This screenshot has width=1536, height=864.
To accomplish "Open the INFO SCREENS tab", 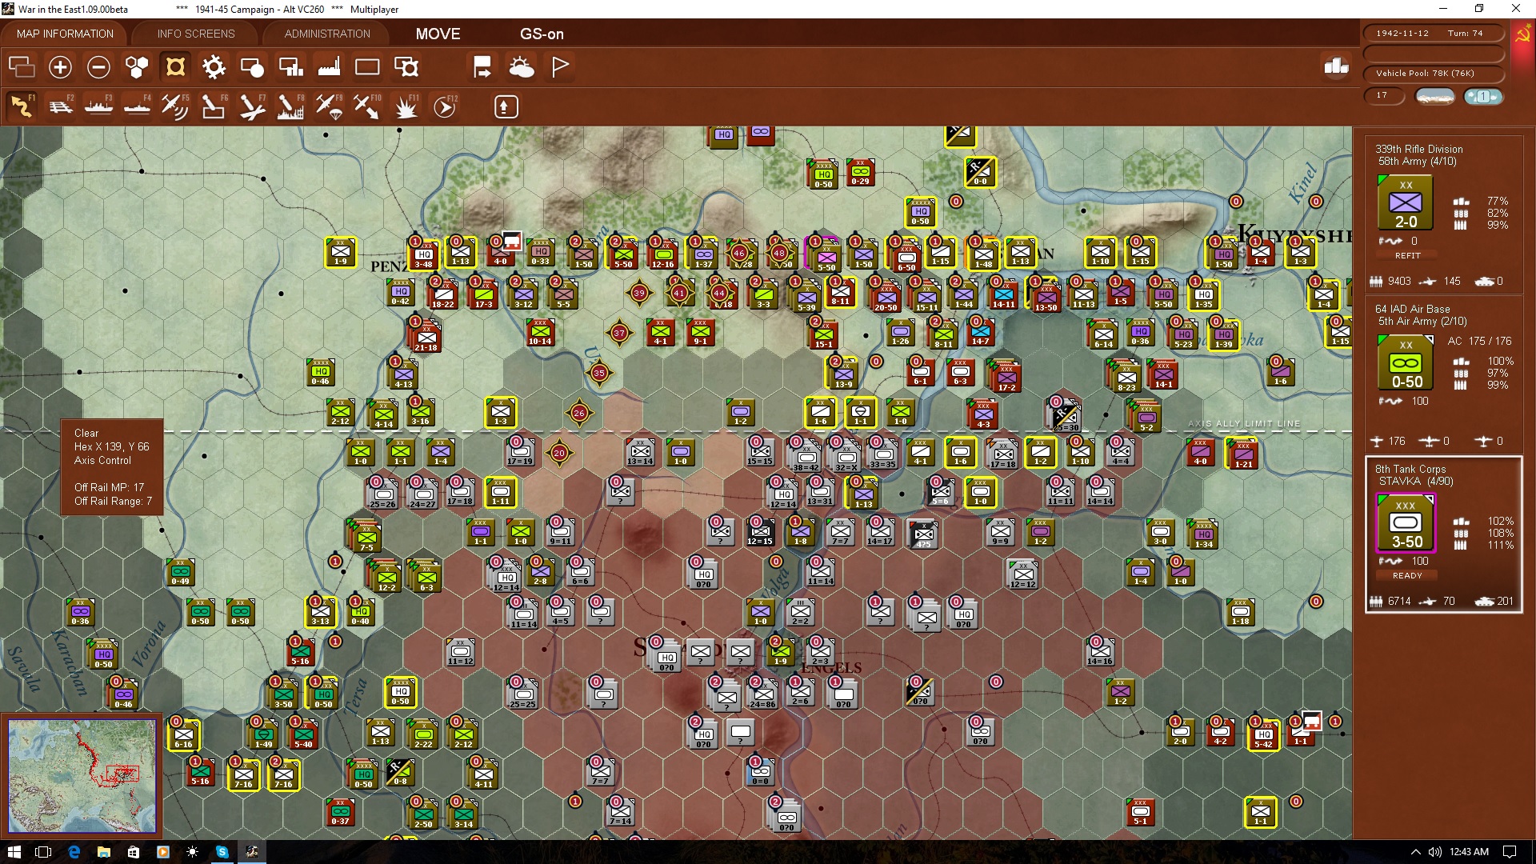I will pos(196,34).
